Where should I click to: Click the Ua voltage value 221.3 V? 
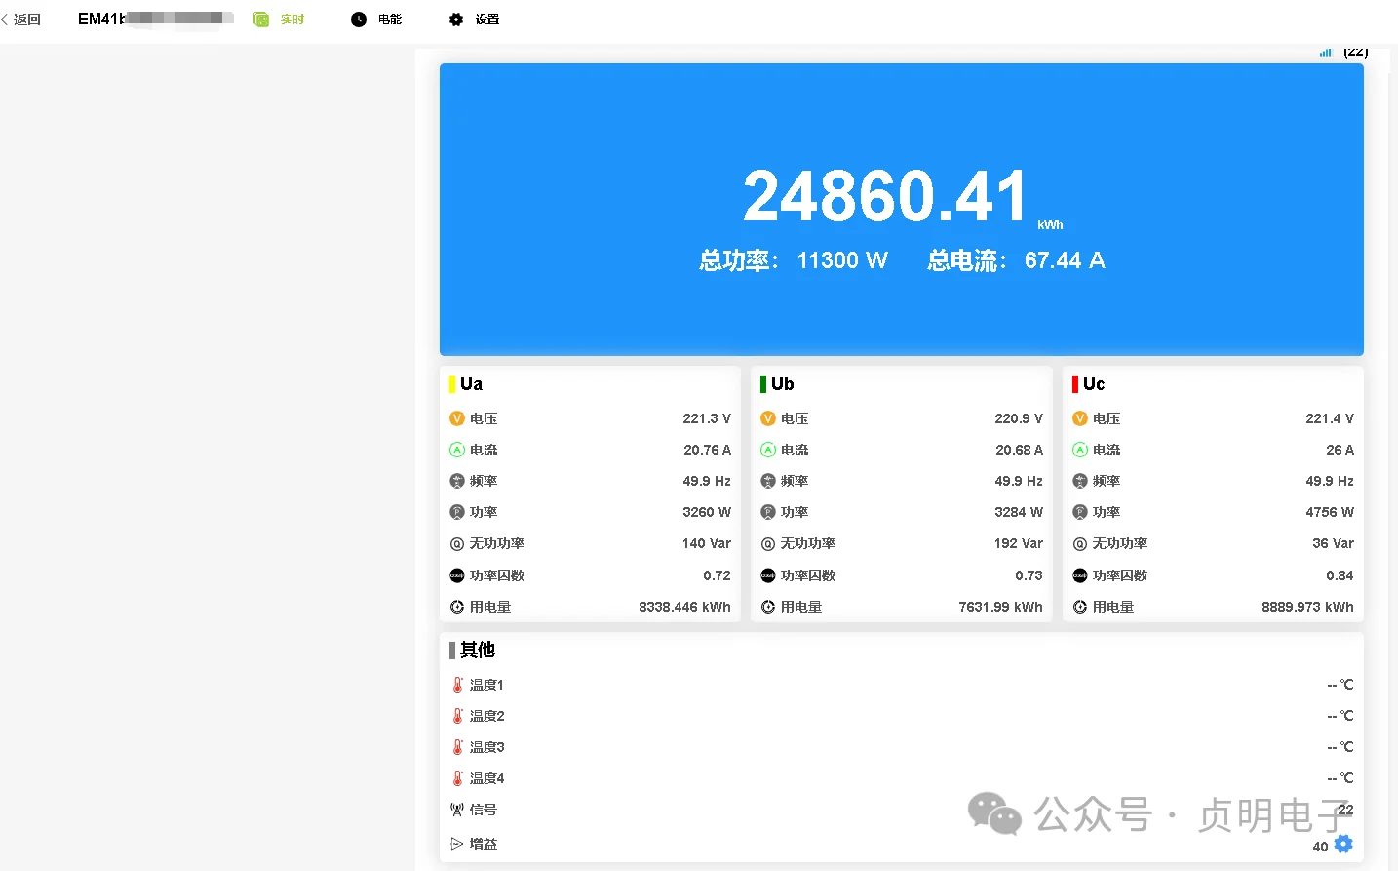(x=707, y=418)
